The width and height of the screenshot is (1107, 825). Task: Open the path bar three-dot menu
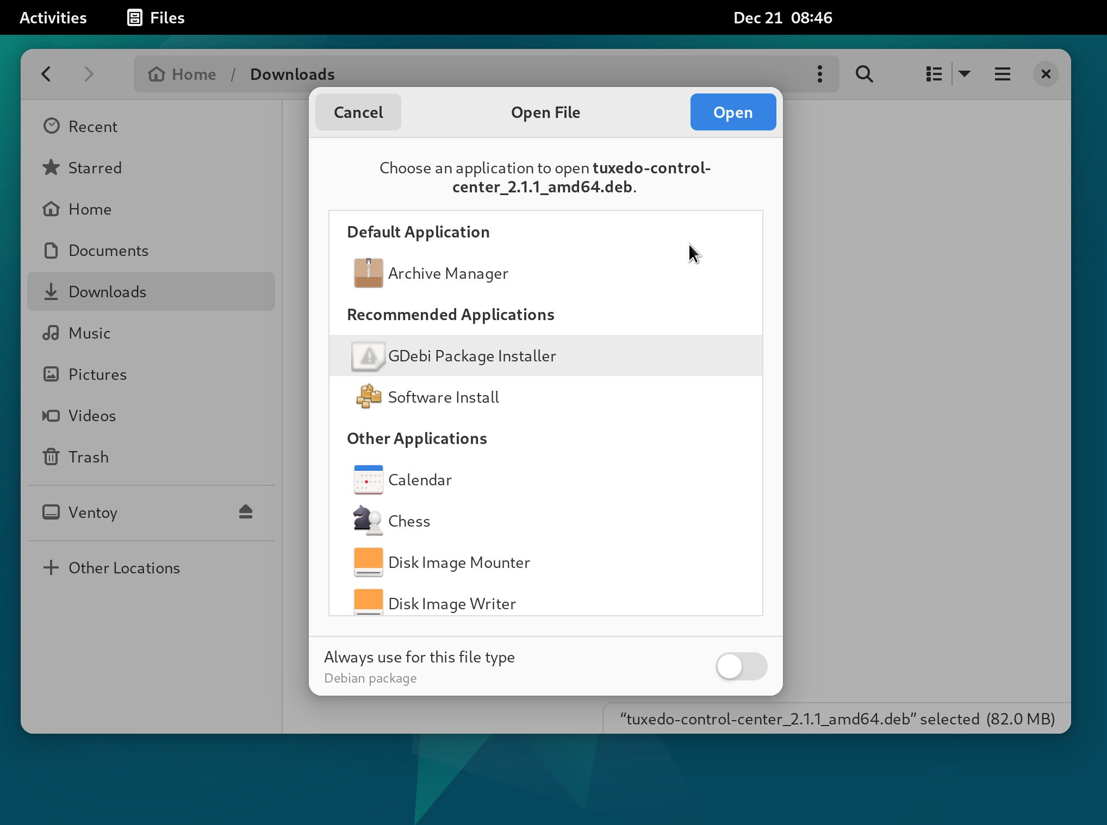click(819, 74)
